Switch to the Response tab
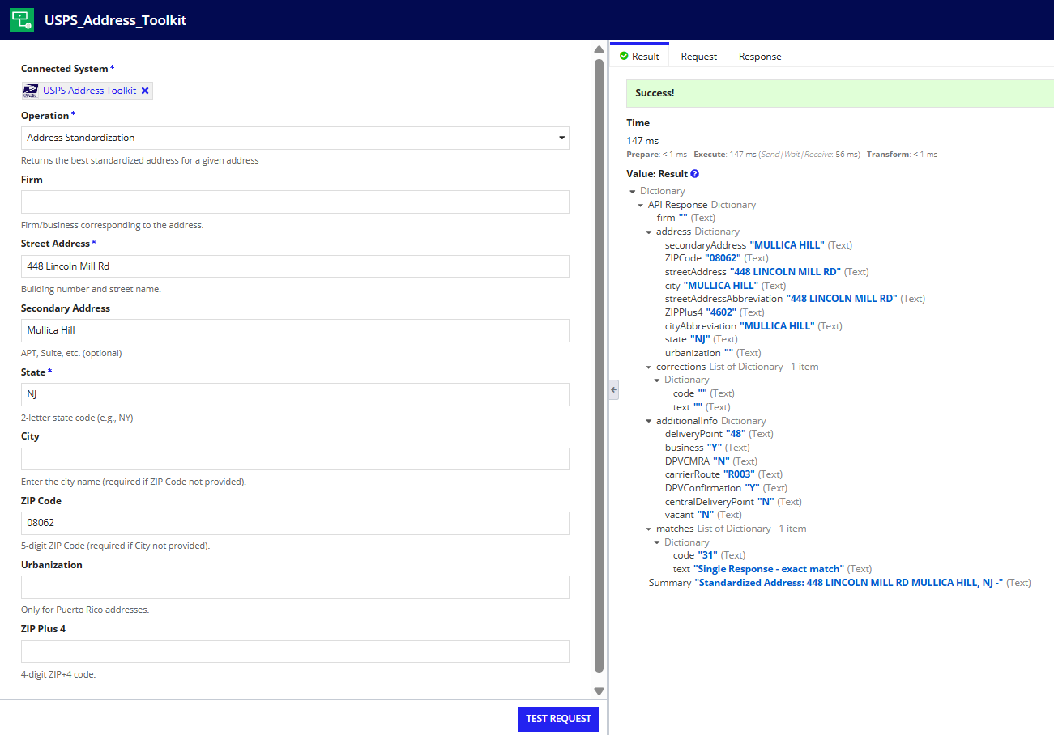The height and width of the screenshot is (735, 1054). click(760, 57)
